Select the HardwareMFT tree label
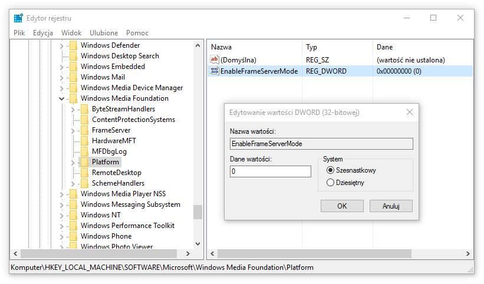The height and width of the screenshot is (284, 484). coord(114,141)
